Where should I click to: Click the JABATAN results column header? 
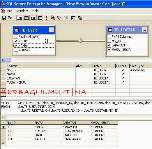pos(76,123)
